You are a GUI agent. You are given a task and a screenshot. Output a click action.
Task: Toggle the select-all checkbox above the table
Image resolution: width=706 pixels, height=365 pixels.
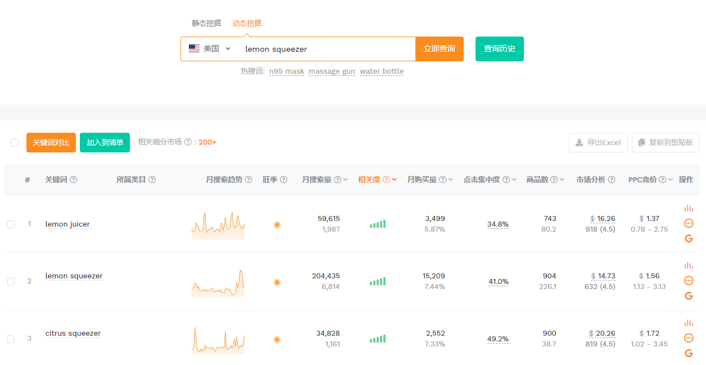click(15, 143)
